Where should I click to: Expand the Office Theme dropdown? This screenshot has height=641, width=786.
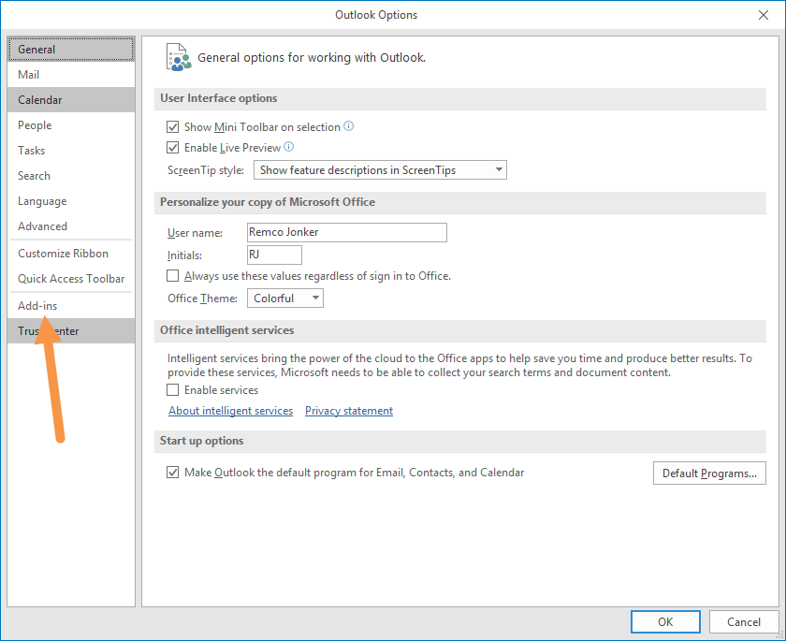pos(285,299)
